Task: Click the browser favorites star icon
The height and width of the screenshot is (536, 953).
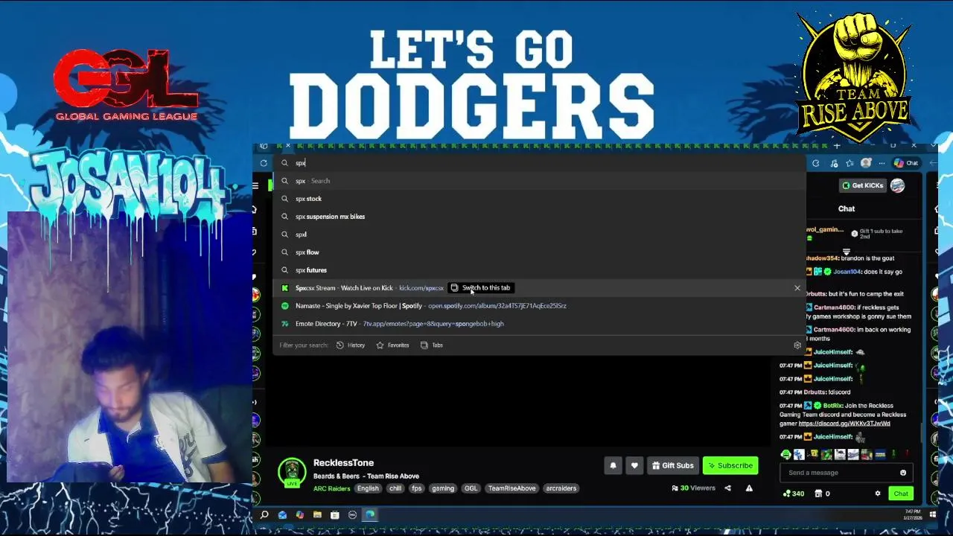Action: [x=850, y=163]
